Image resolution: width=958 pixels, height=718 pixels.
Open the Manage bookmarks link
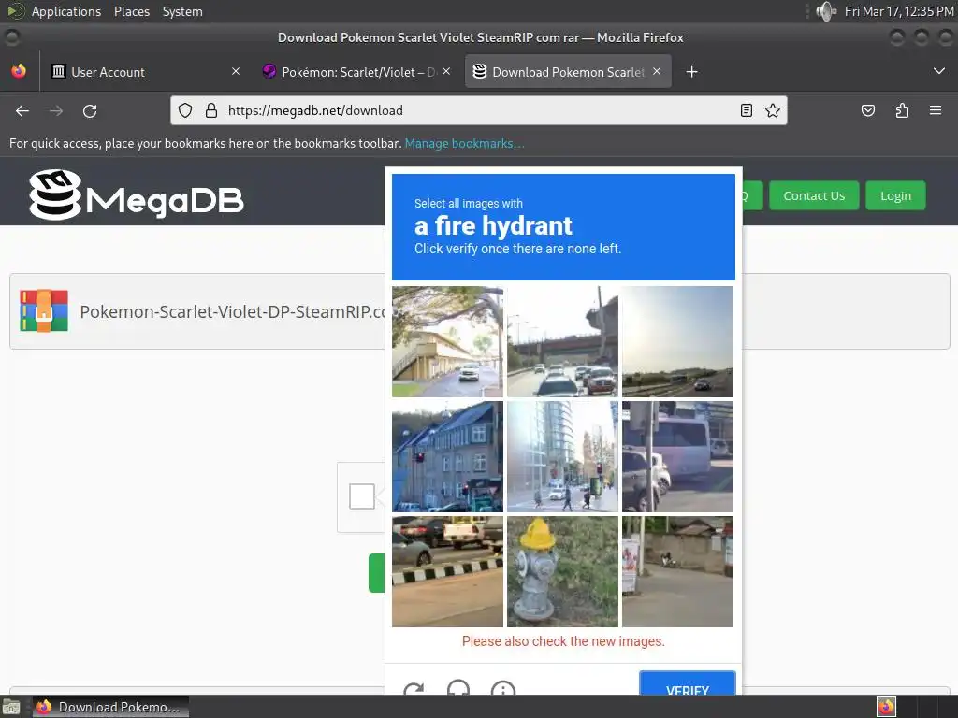pos(464,143)
